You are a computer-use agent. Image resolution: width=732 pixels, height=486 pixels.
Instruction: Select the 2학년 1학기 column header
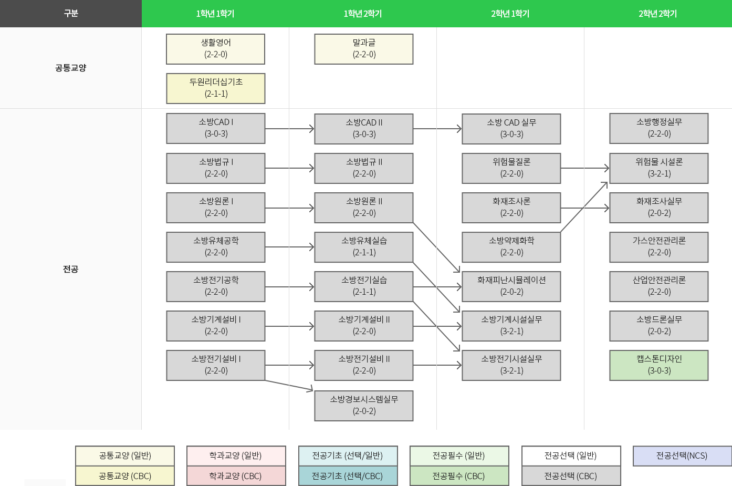[x=510, y=14]
